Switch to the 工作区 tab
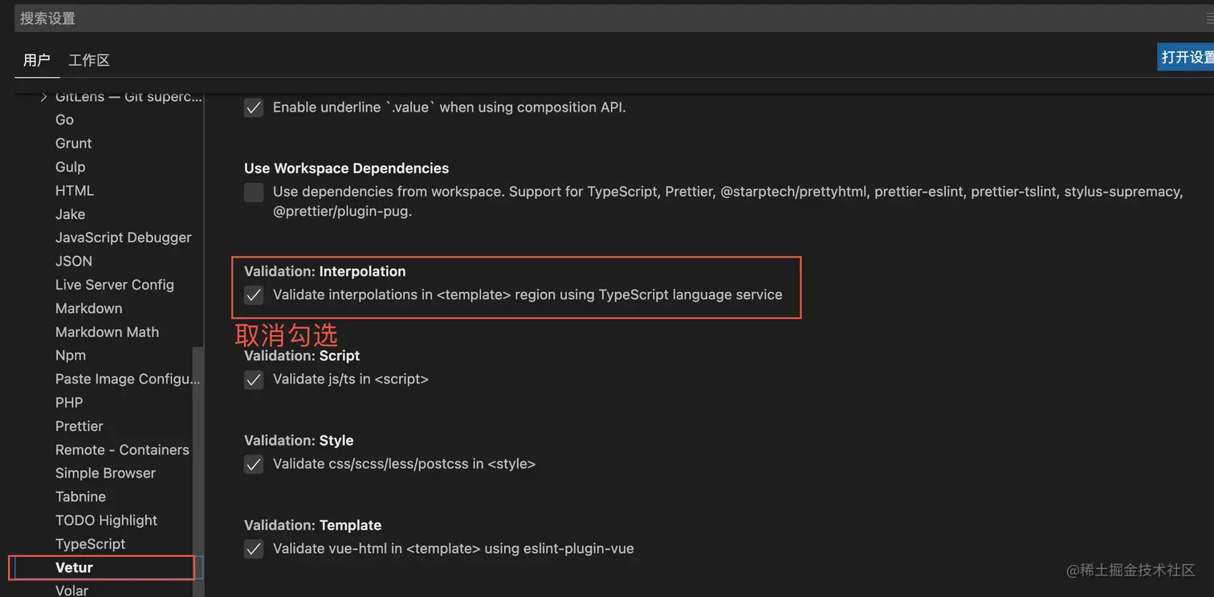The height and width of the screenshot is (597, 1214). [89, 60]
